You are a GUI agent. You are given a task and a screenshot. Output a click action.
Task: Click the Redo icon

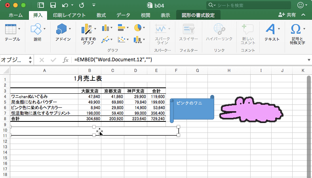tap(82, 6)
